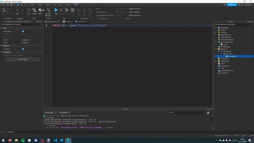Expand the StarterPlayer tree node
This screenshot has height=143, width=254.
tap(216, 61)
